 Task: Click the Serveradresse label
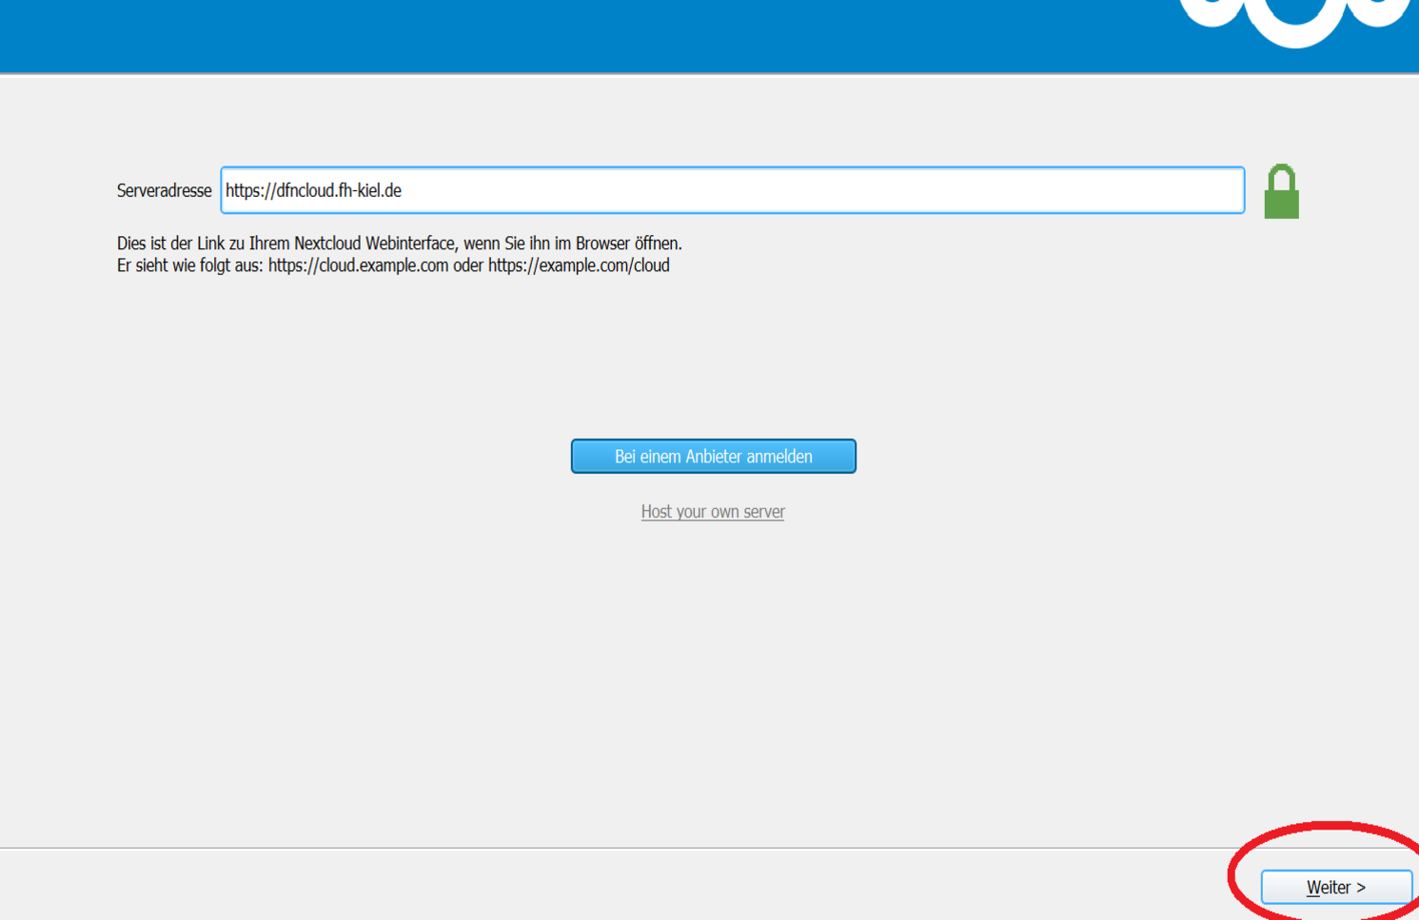[164, 190]
